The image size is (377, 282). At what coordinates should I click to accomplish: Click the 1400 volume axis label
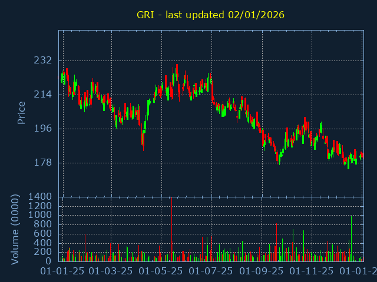click(39, 196)
